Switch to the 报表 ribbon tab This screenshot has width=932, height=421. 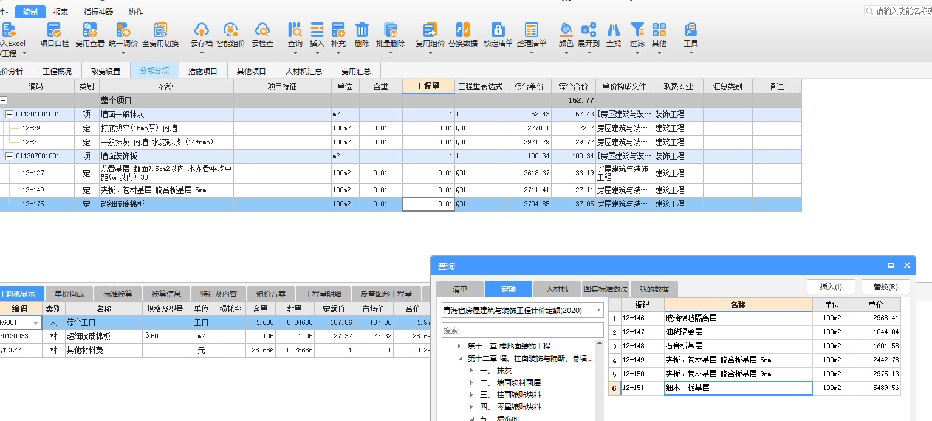(x=61, y=12)
